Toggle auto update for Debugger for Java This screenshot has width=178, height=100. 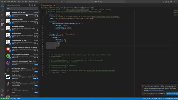35,23
